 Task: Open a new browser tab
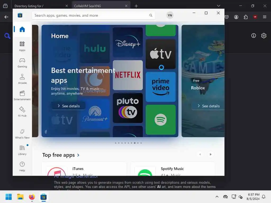click(136, 6)
